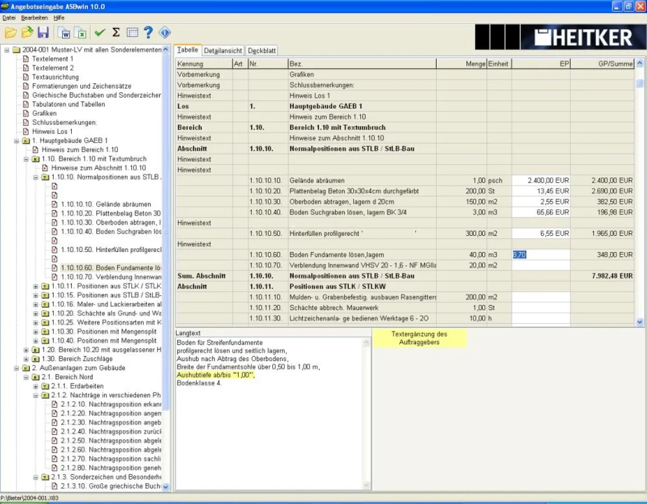
Task: Open the Datei menu
Action: pos(9,18)
